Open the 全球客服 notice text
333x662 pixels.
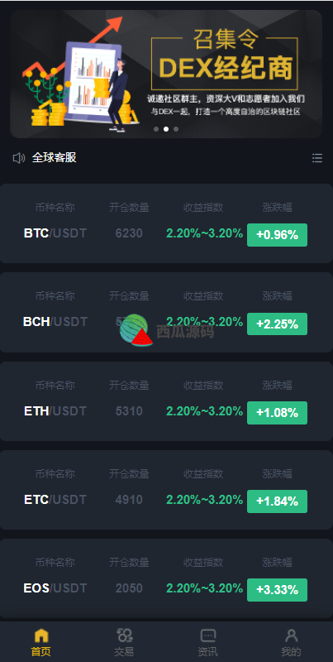55,158
